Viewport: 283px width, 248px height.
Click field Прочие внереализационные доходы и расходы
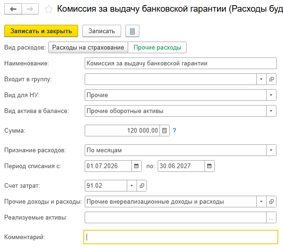171,201
